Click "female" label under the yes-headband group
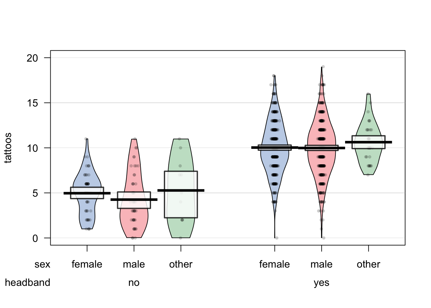 275,264
